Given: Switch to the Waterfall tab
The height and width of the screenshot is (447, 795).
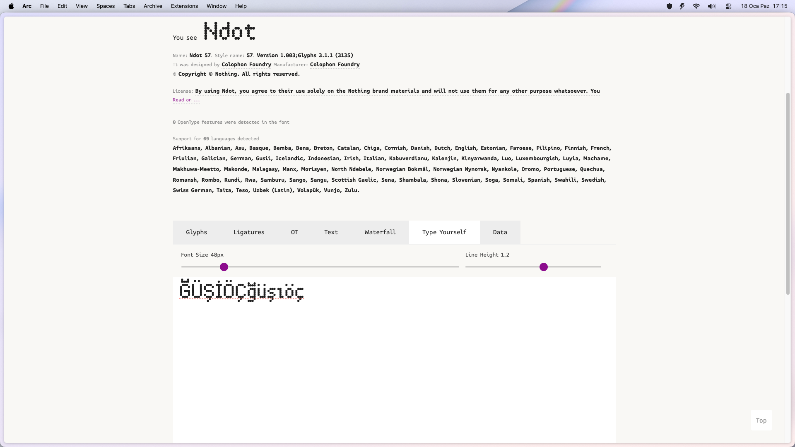Looking at the screenshot, I should click(x=380, y=232).
